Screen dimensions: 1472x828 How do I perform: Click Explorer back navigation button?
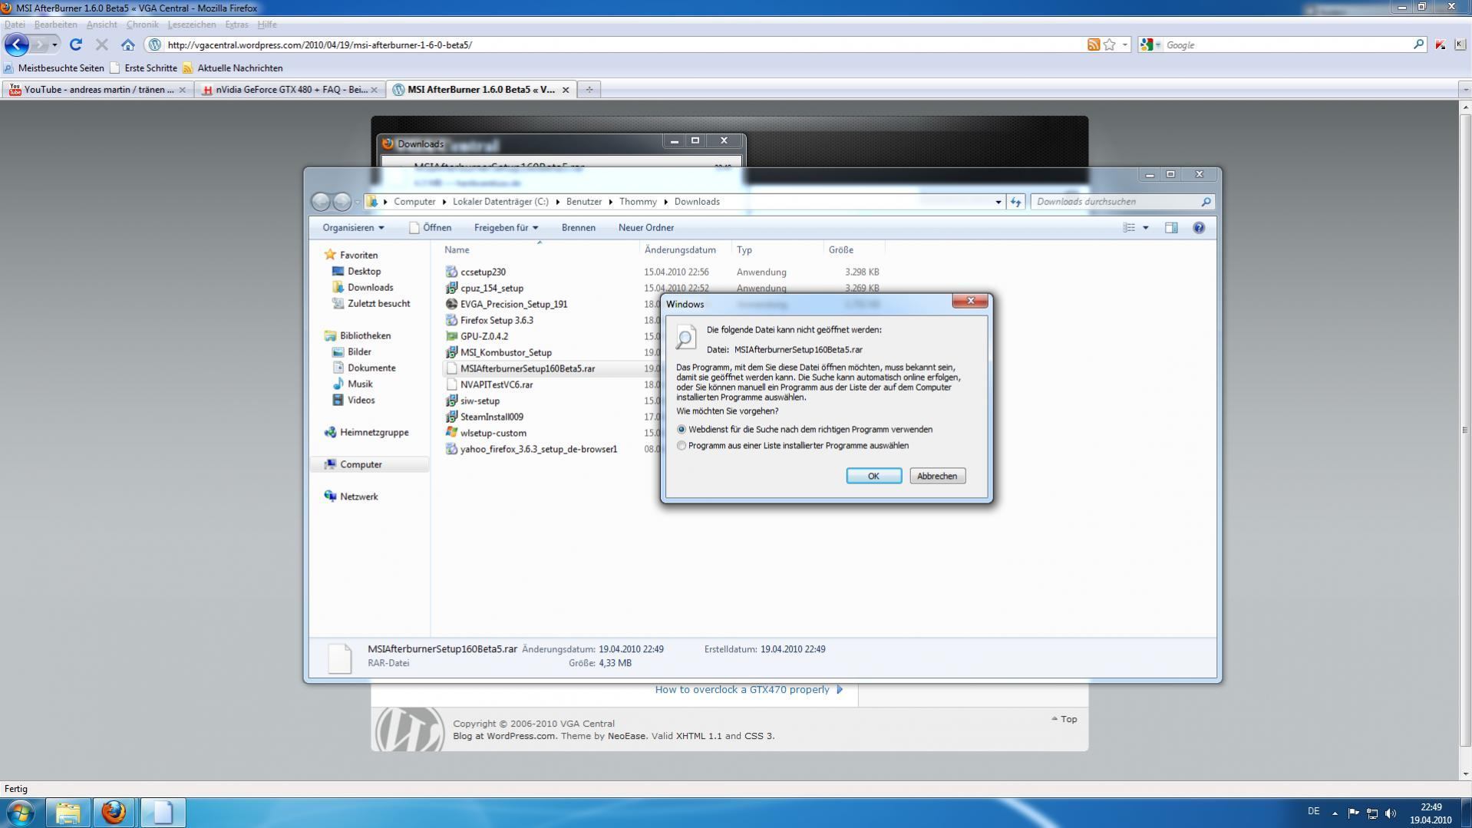(x=321, y=201)
